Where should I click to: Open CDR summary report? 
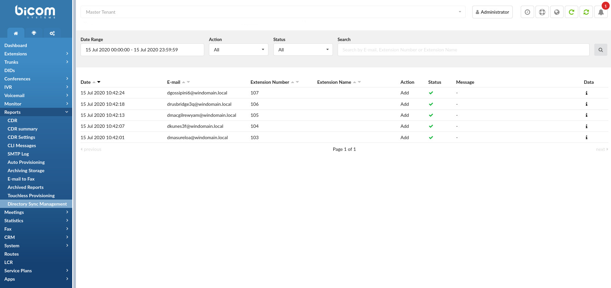click(36, 129)
